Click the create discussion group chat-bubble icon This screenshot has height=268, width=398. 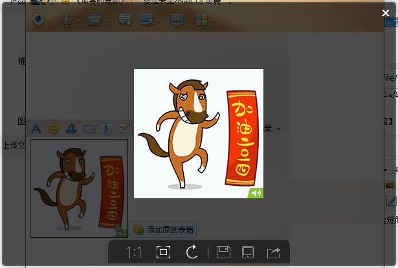pyautogui.click(x=125, y=21)
